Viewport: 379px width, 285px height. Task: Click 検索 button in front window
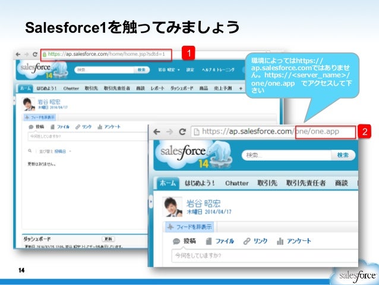tap(343, 155)
